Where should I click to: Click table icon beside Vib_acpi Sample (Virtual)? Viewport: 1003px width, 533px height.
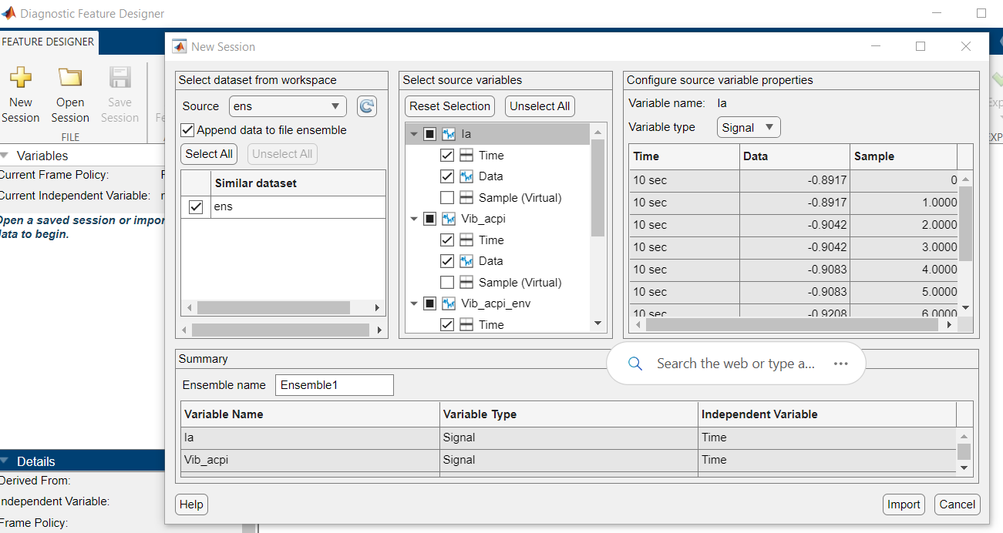466,283
